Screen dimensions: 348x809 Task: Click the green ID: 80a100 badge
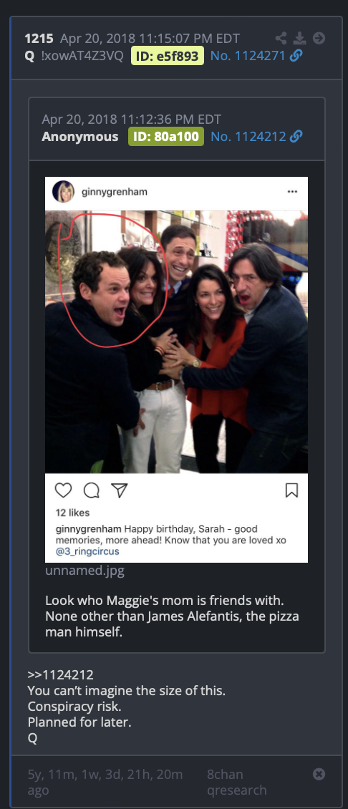[166, 137]
